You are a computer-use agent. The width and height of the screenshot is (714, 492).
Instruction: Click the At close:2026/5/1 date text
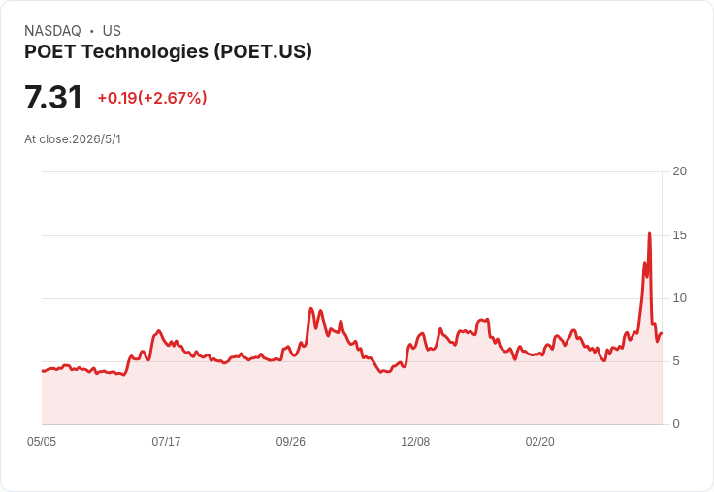73,139
